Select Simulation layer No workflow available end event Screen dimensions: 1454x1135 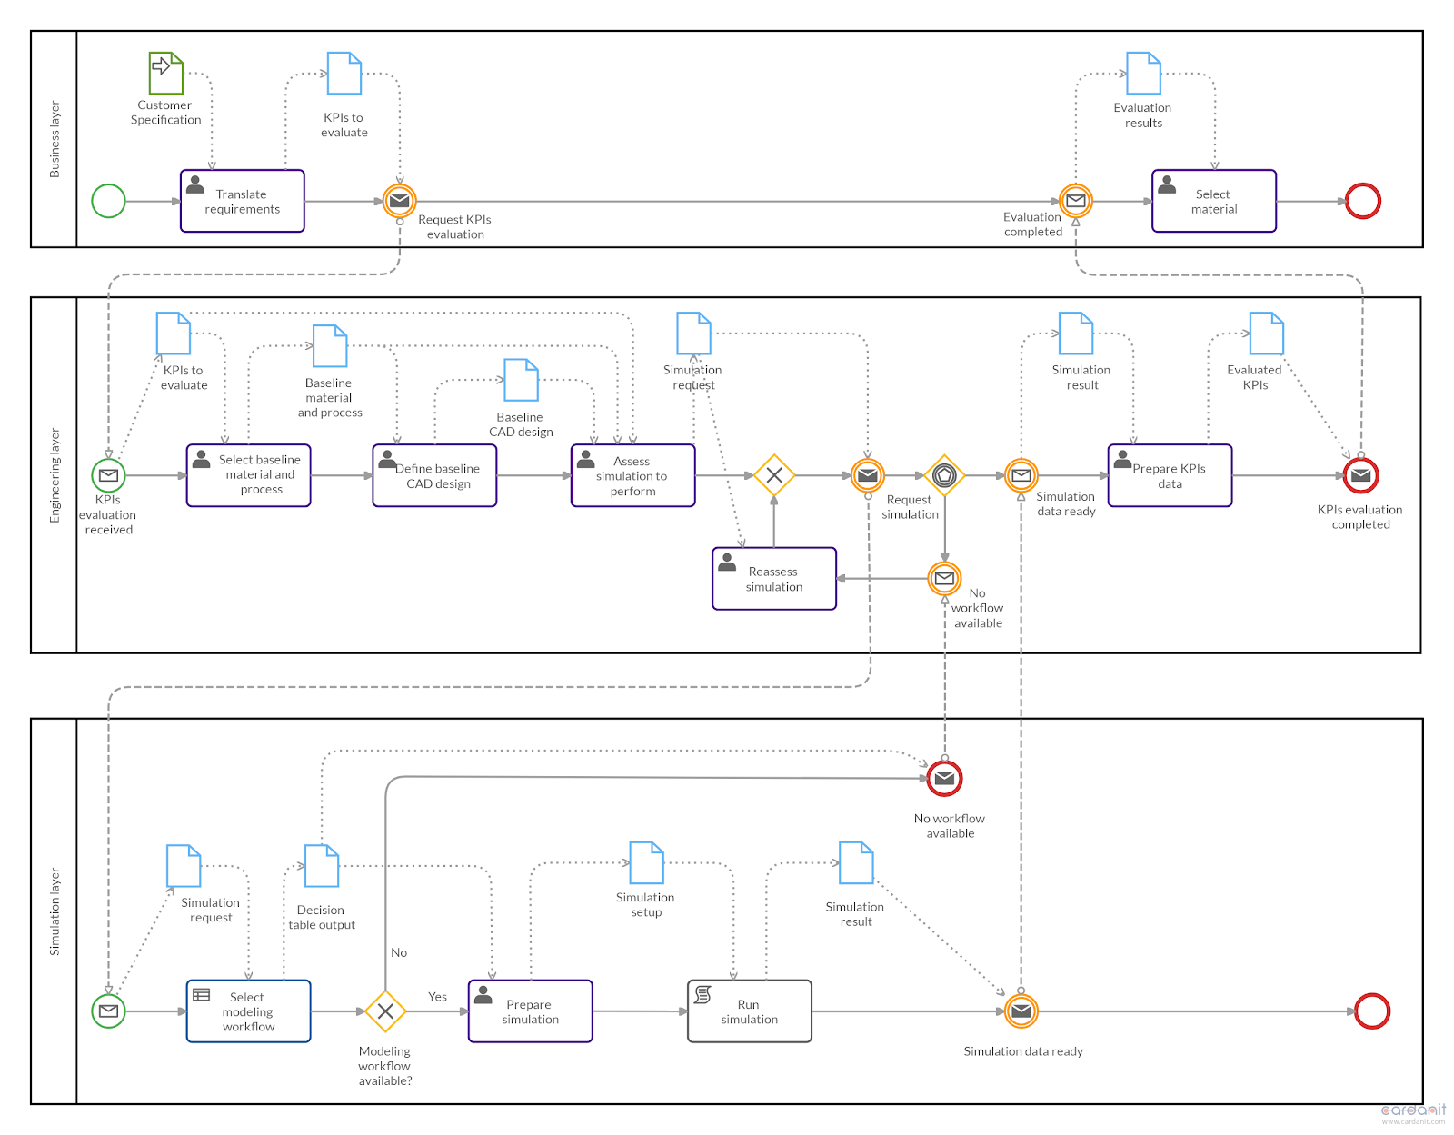(945, 779)
